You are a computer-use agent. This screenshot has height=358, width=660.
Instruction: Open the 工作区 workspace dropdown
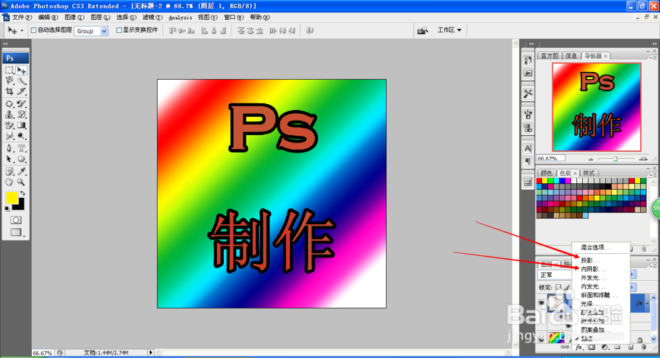449,30
